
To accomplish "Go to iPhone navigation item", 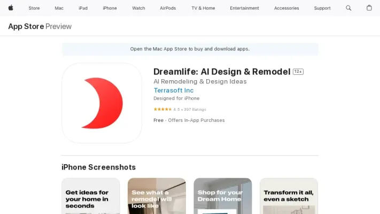I will tap(110, 8).
